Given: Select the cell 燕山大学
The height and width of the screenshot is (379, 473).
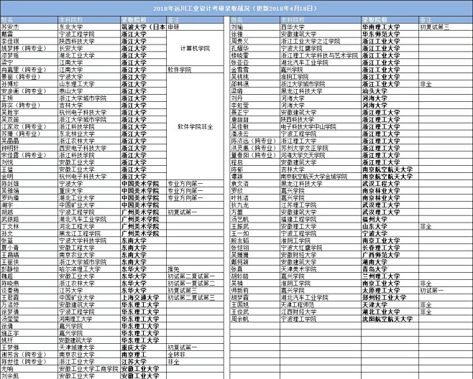Looking at the screenshot, I should point(89,91).
